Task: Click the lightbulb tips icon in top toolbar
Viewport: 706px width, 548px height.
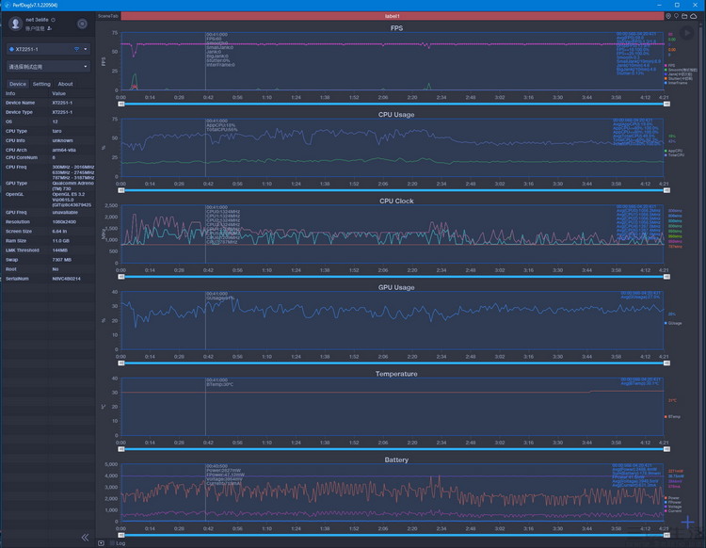Action: (x=676, y=16)
